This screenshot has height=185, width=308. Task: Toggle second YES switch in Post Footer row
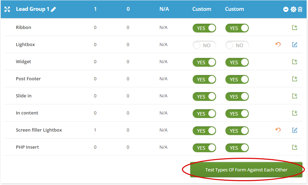[x=237, y=80]
